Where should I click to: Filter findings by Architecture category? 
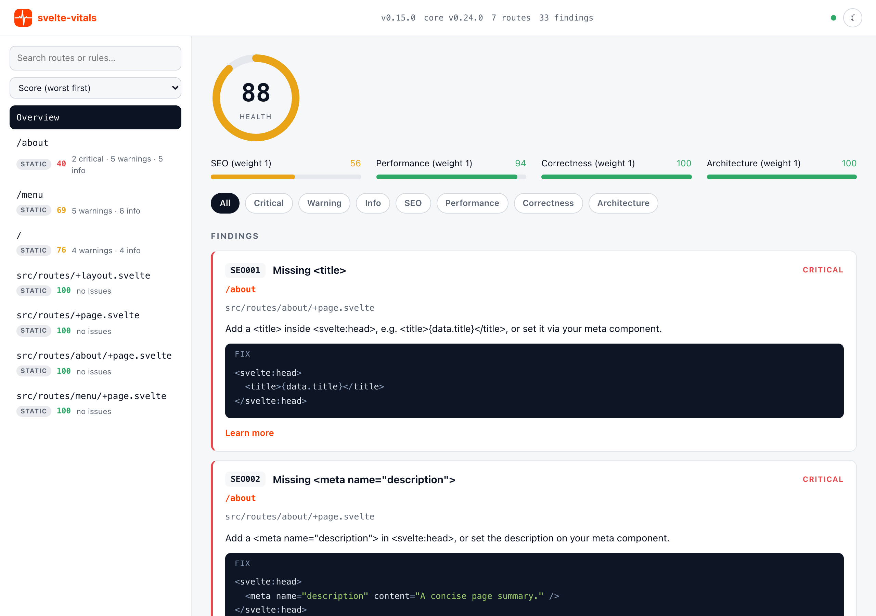(x=623, y=203)
